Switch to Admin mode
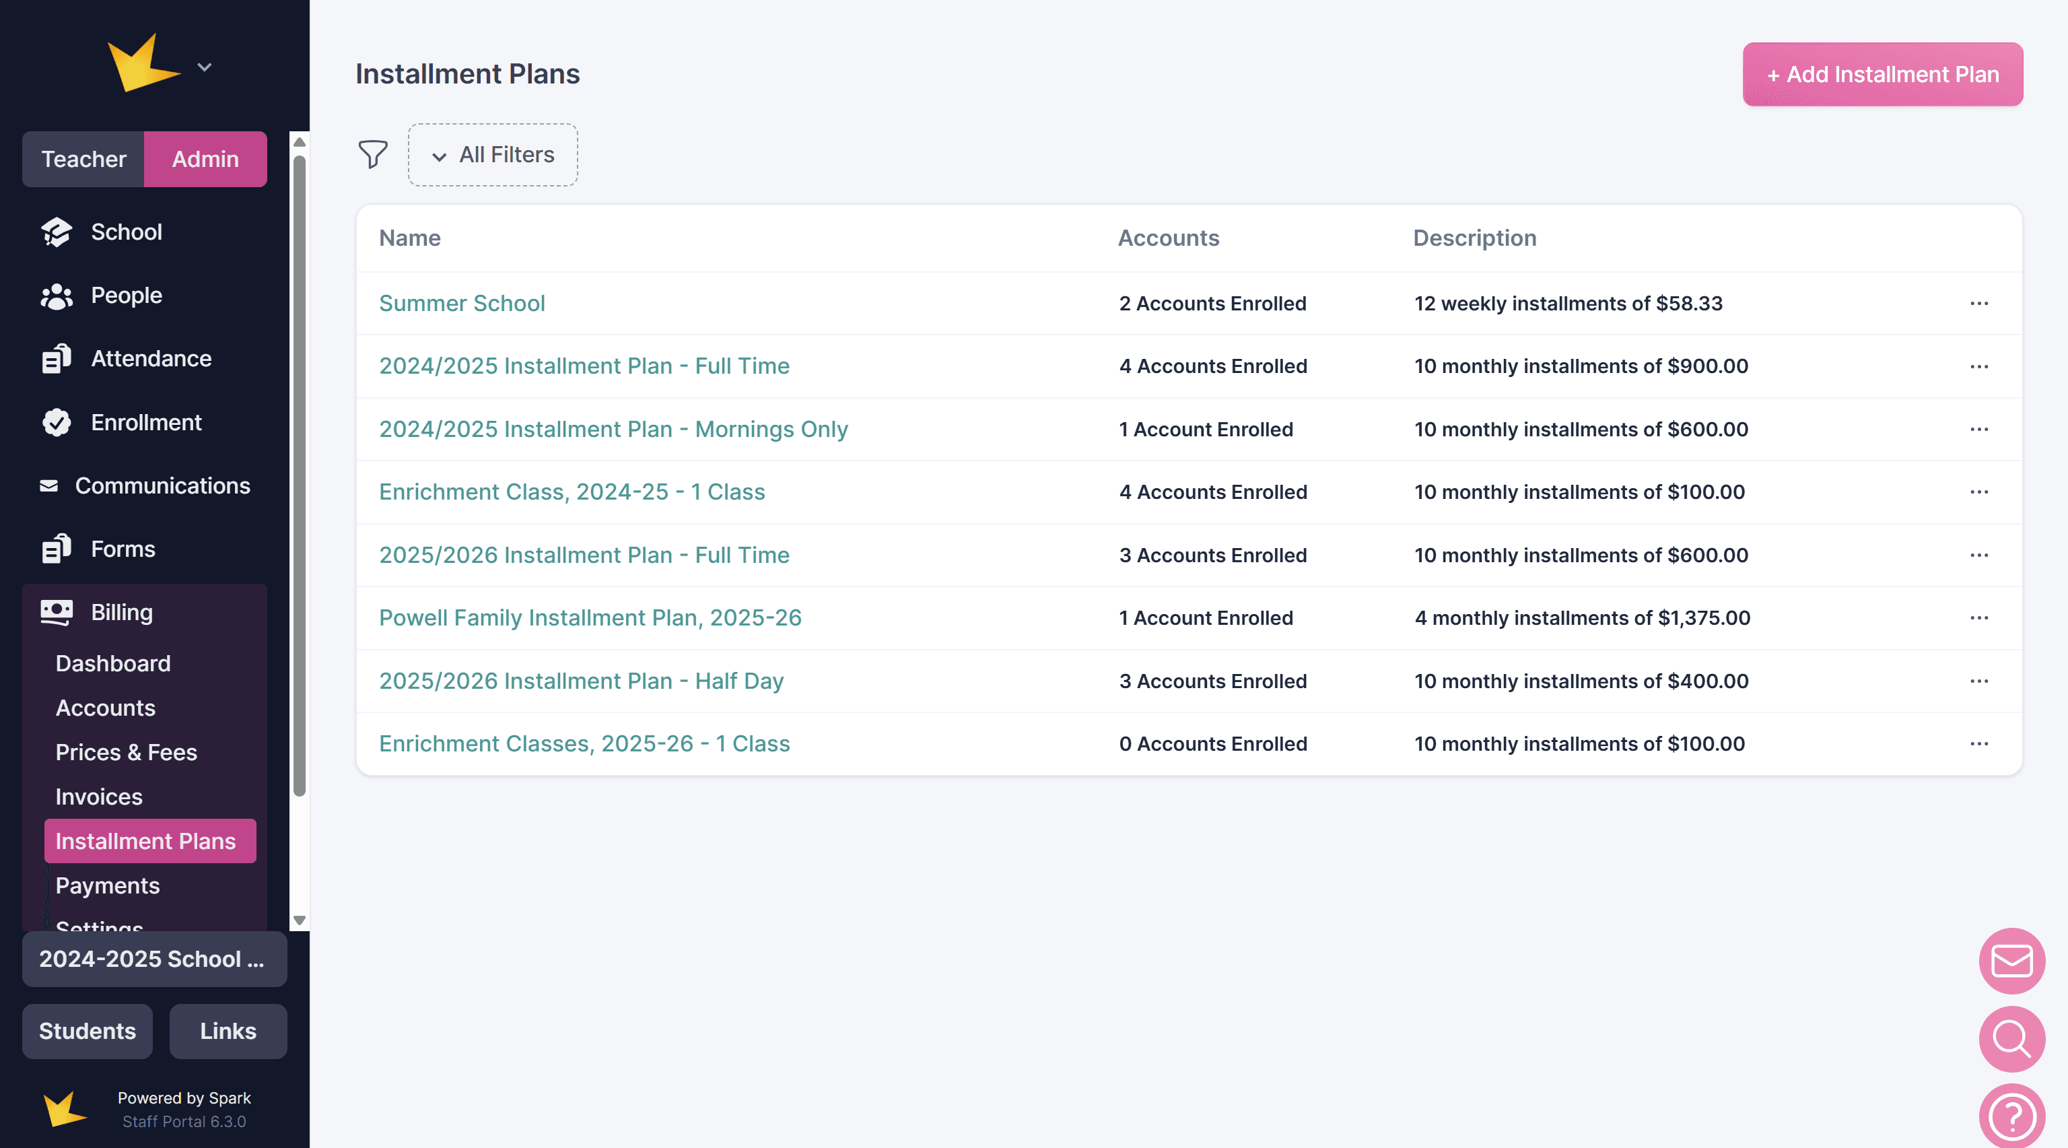This screenshot has width=2068, height=1148. point(205,159)
